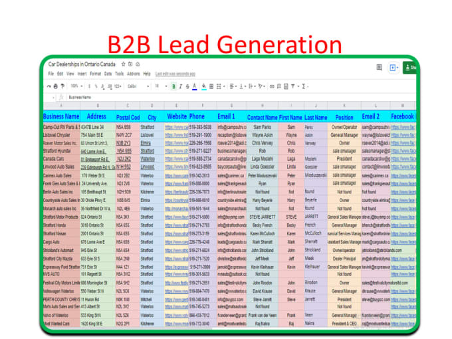Open the Add-ons menu

[x=133, y=74]
